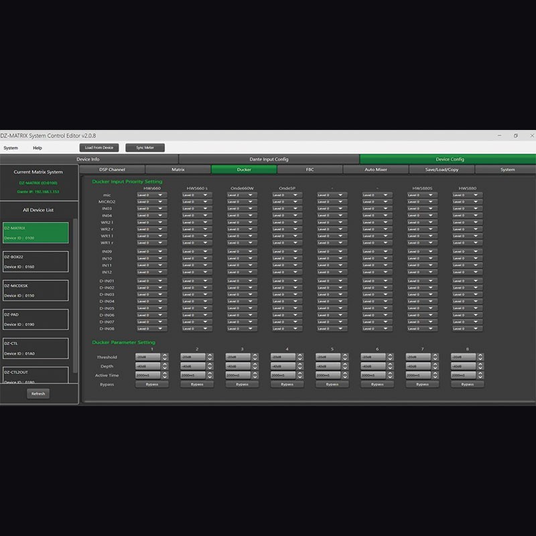Toggle Bypass for ducker 3
The image size is (536, 536).
pos(242,385)
